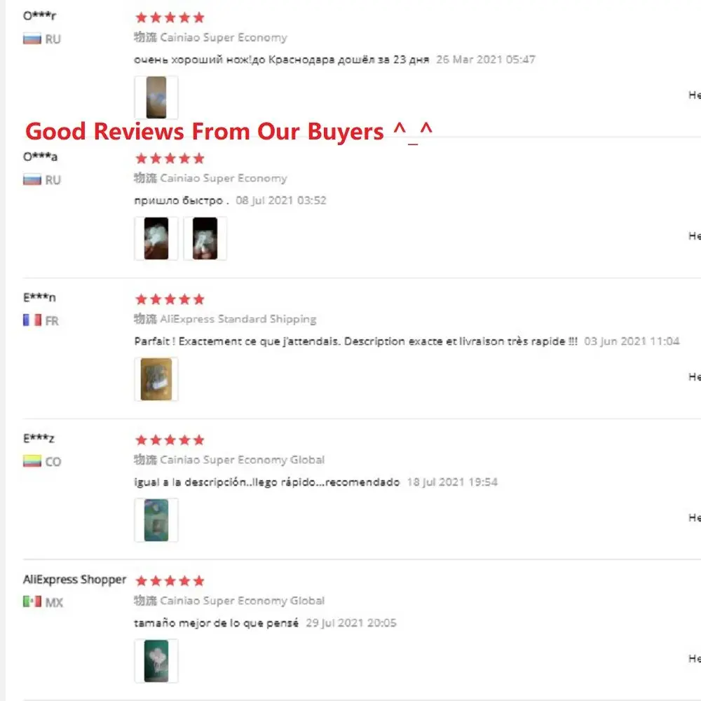Click the star rating on O***a's review
The height and width of the screenshot is (701, 701).
(170, 158)
